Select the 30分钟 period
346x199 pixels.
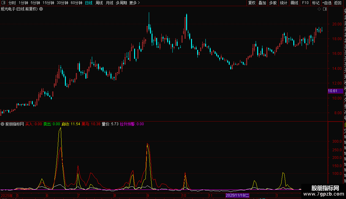62,3
